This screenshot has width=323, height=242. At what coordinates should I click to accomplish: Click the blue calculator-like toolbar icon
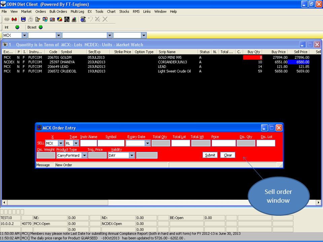coord(83,19)
